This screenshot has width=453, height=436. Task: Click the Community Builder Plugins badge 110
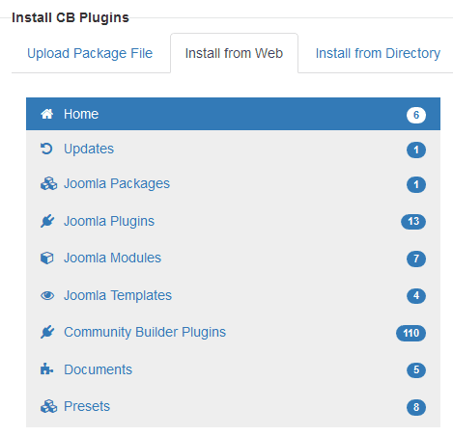point(411,333)
